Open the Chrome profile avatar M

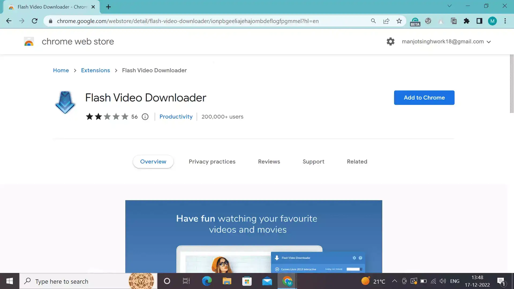(x=492, y=21)
